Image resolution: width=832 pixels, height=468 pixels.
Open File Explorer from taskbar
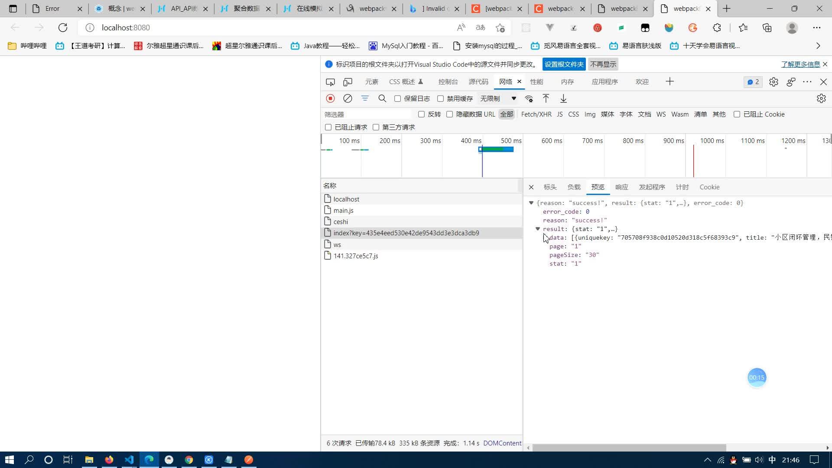pyautogui.click(x=89, y=460)
